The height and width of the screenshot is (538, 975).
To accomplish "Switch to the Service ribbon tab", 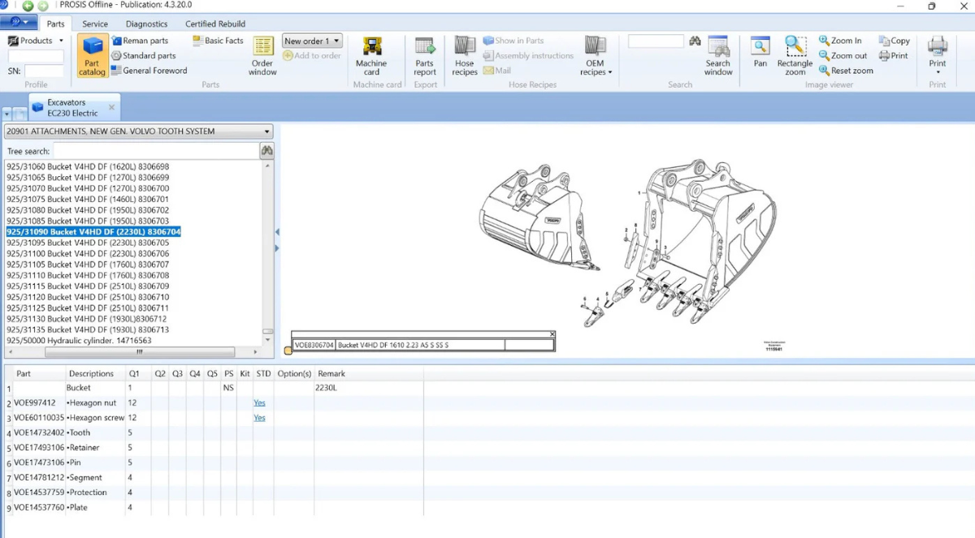I will 95,24.
